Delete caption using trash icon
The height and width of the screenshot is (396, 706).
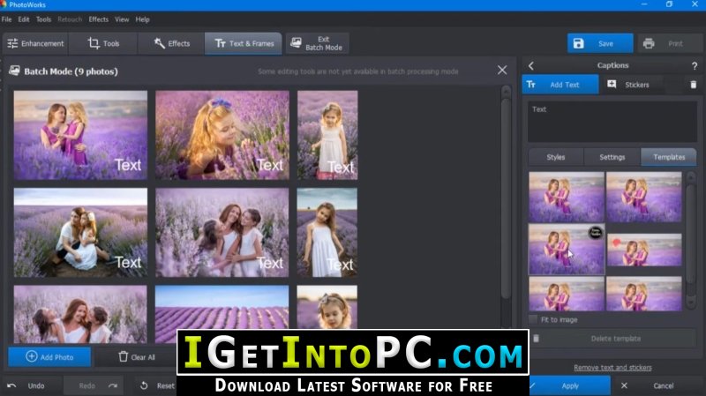(x=694, y=85)
